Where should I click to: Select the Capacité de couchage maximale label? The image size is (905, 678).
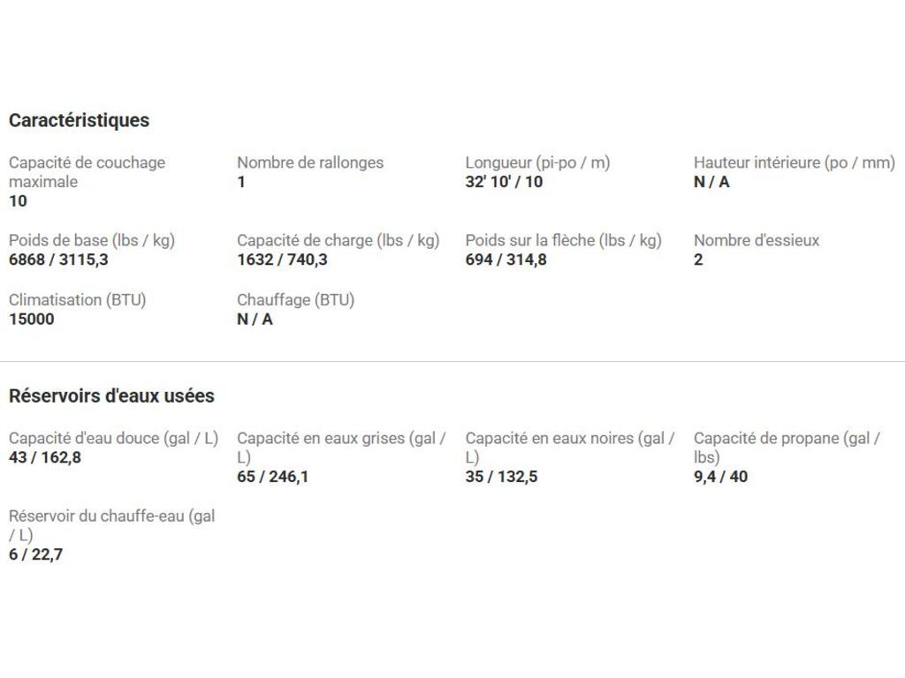87,172
